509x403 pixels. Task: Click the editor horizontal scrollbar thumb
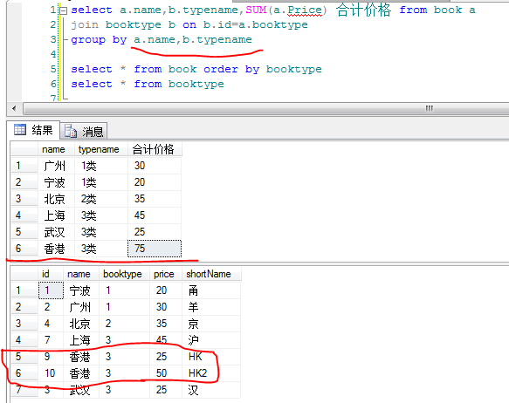(x=266, y=108)
